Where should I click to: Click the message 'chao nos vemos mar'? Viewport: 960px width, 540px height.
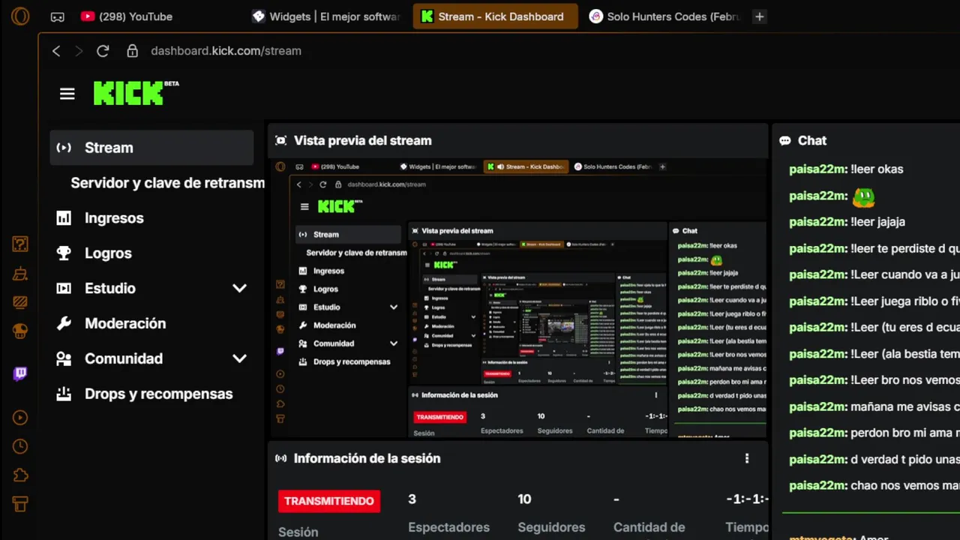click(905, 486)
